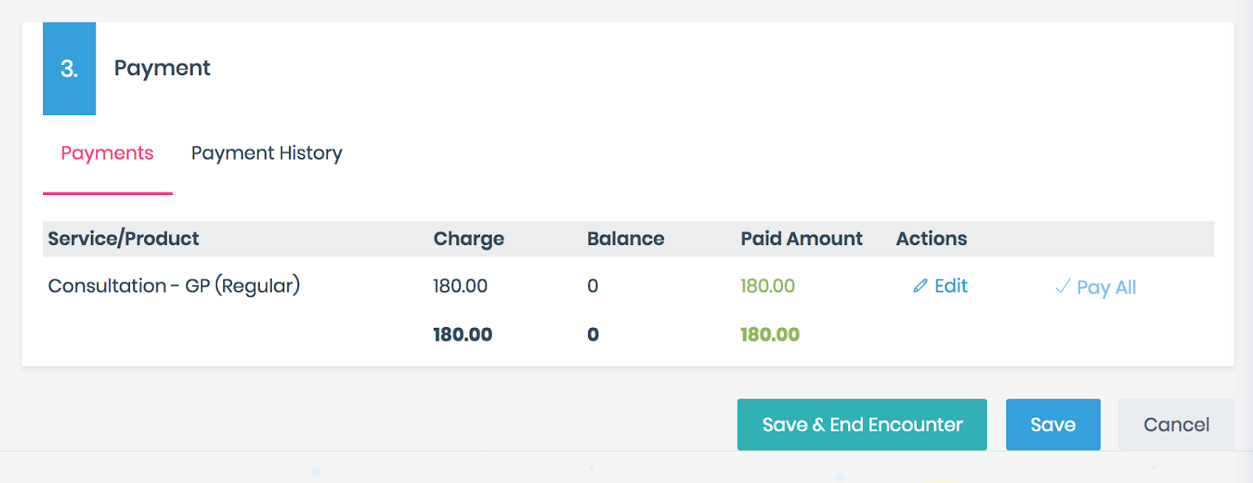Click the Charge column header
Screen dimensions: 1253x483
point(468,239)
